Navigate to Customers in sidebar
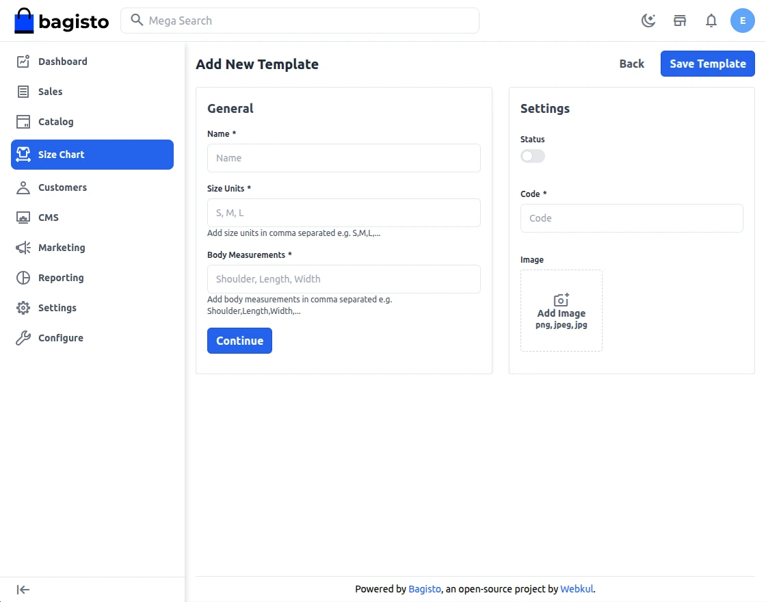 pos(62,187)
